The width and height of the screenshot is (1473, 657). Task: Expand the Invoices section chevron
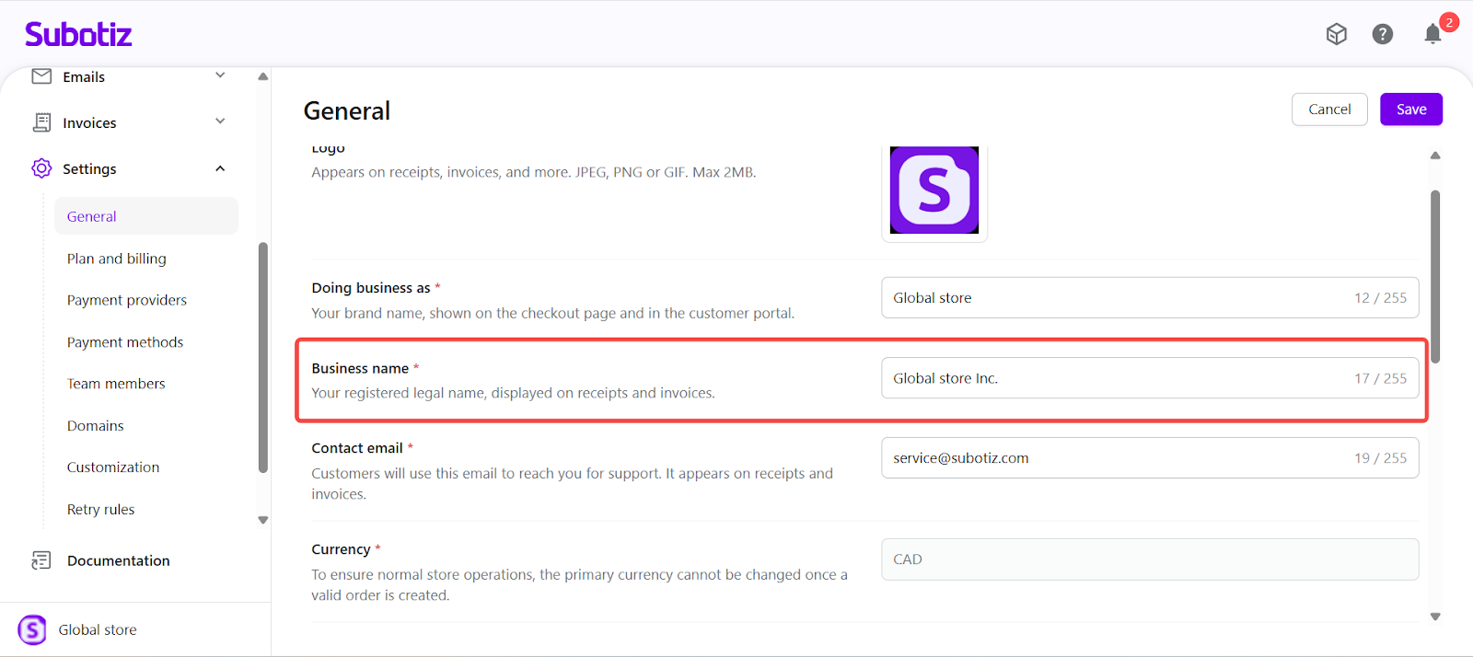click(220, 121)
